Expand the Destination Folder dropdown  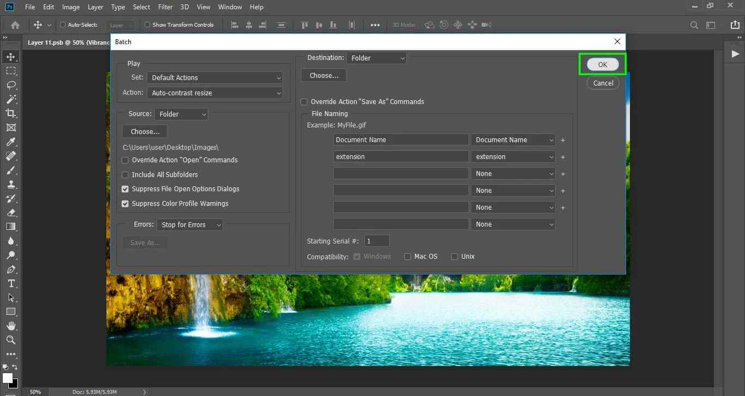pos(376,57)
